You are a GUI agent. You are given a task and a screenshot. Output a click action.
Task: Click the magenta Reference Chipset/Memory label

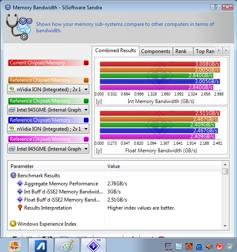pos(40,139)
